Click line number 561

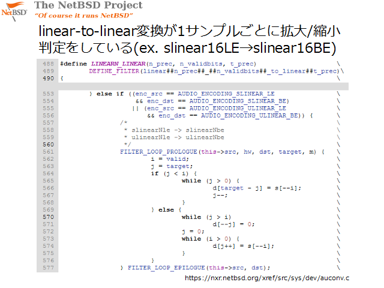point(48,152)
